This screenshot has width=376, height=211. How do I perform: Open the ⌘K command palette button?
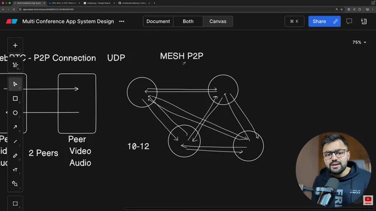point(294,21)
